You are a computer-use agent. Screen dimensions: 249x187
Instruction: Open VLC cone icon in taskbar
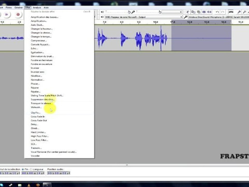click(x=29, y=185)
